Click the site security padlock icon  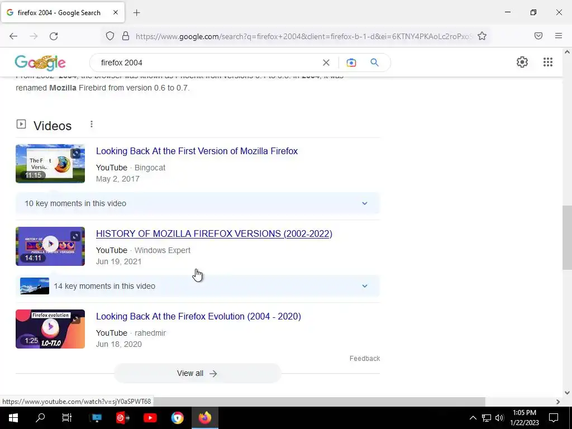tap(126, 36)
